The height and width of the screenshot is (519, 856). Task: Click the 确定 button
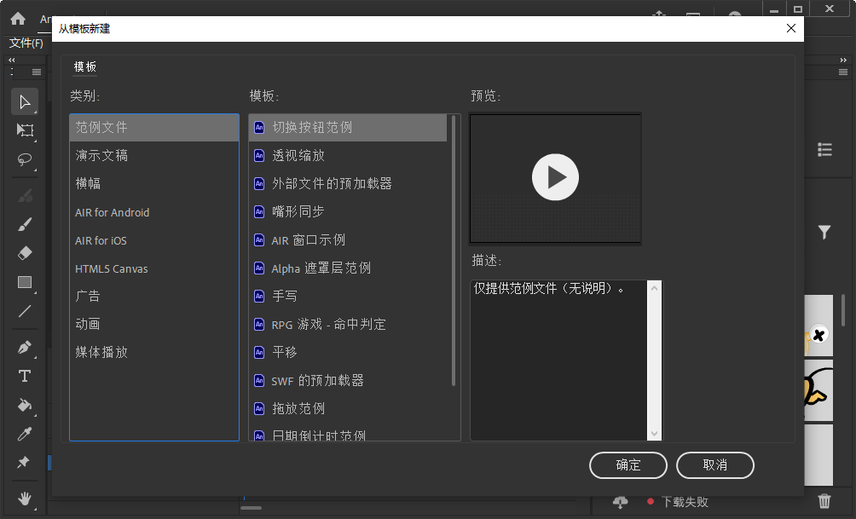(628, 465)
